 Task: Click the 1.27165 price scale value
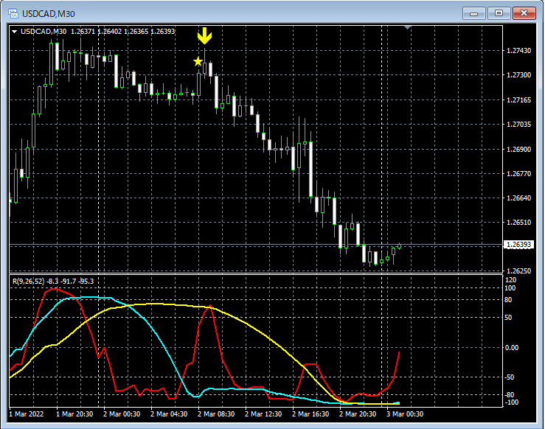[x=519, y=100]
